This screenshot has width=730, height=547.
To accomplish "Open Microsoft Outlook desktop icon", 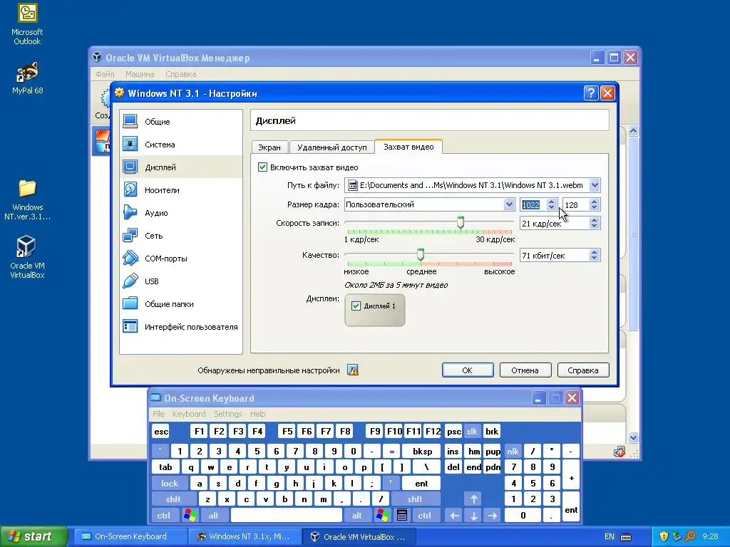I will click(27, 24).
